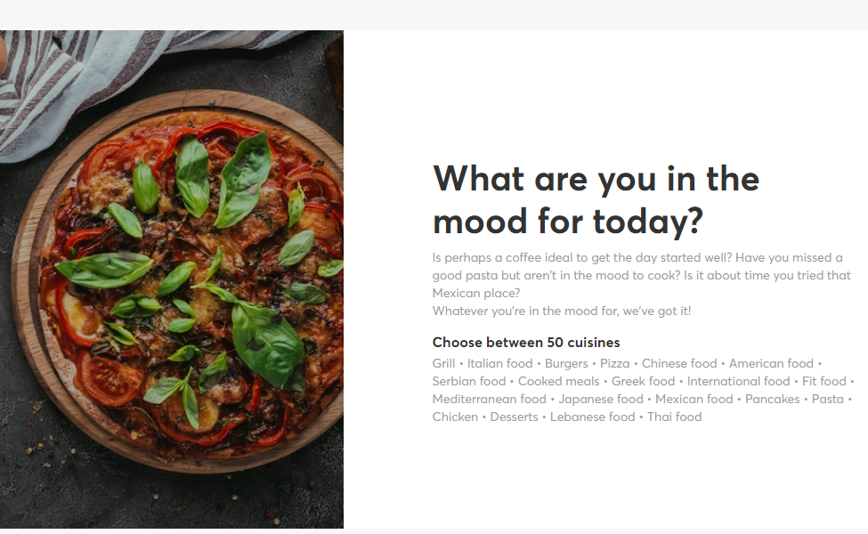
Task: Select the Pasta link
Action: [827, 399]
